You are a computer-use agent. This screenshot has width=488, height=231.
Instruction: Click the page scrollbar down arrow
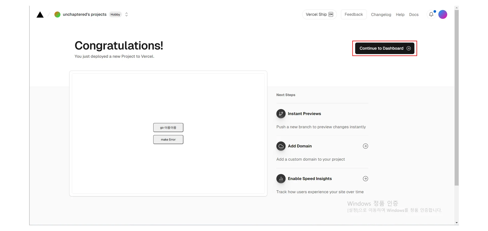[457, 223]
